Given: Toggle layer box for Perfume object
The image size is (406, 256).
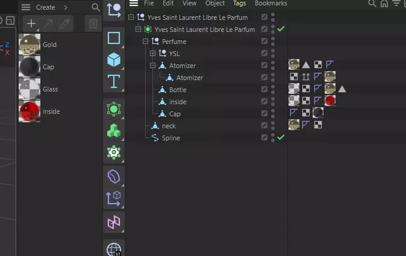Looking at the screenshot, I should click(264, 41).
